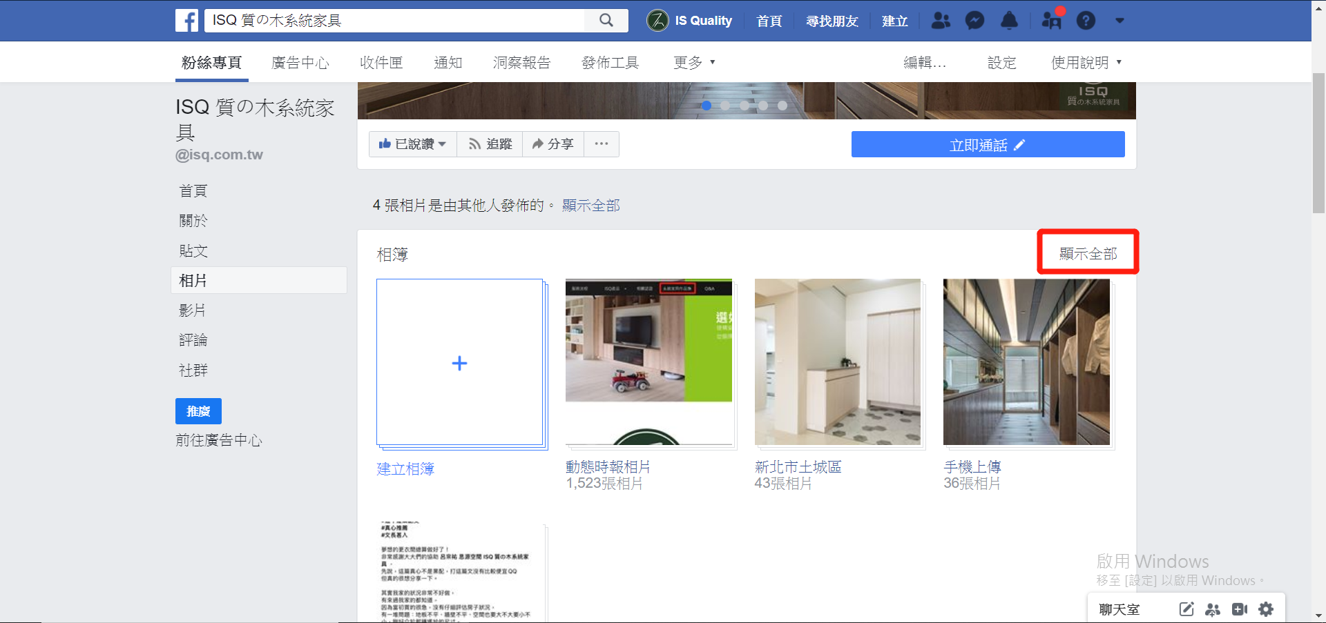Open the 手機上傳 album thumbnail
Viewport: 1326px width, 623px height.
(x=1028, y=363)
